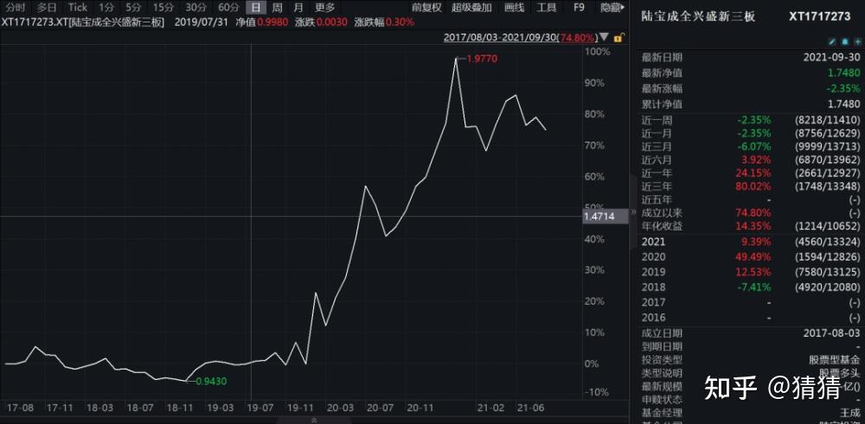
Task: Click the 成立以来 return 74.80%
Action: point(753,212)
